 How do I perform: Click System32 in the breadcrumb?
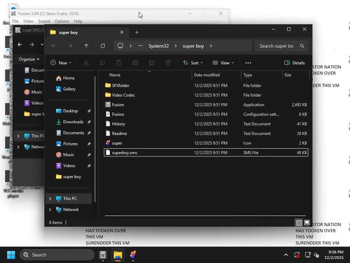click(159, 46)
